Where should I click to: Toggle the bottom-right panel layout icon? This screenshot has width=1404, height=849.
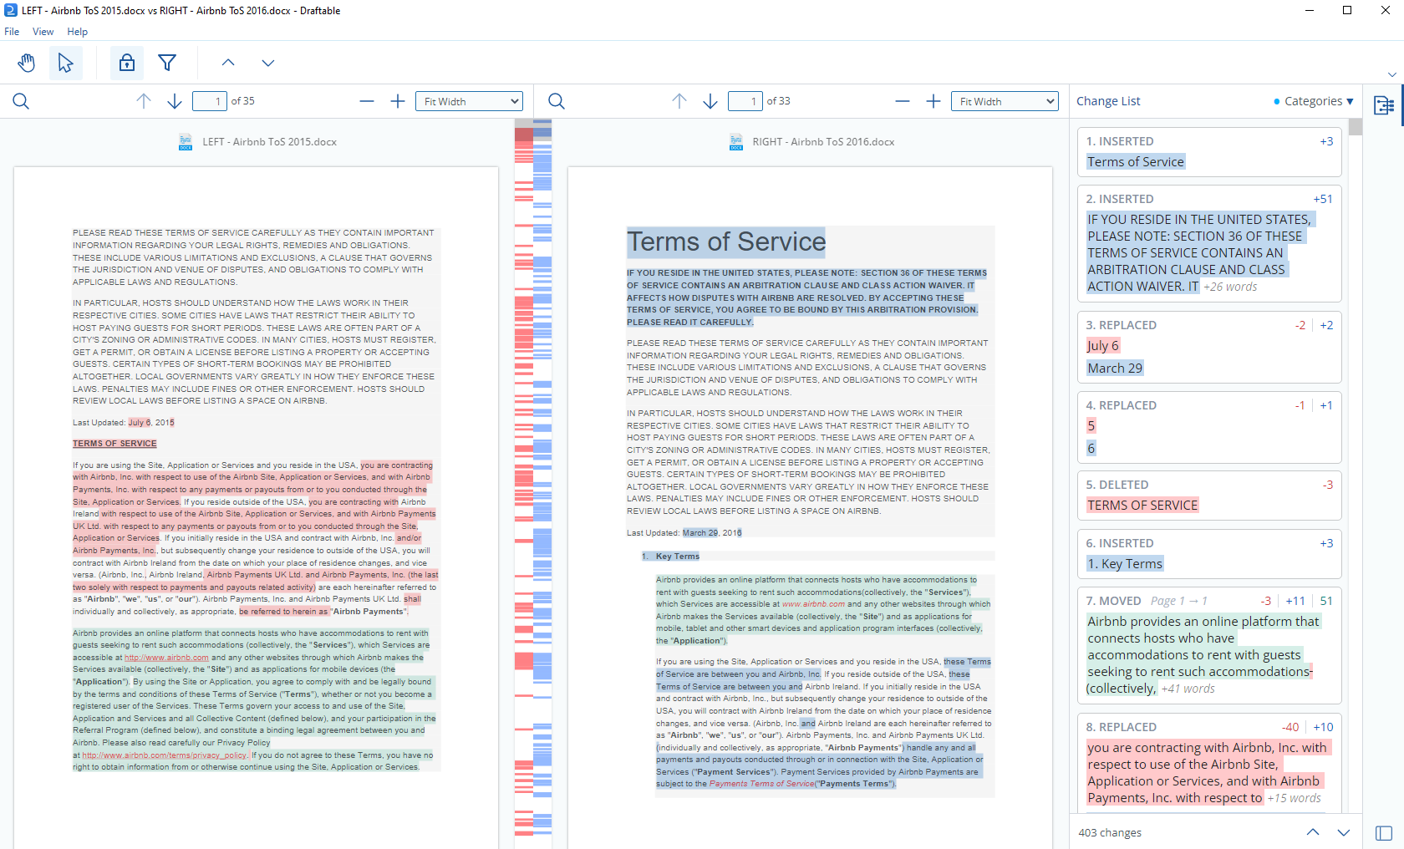(1383, 833)
